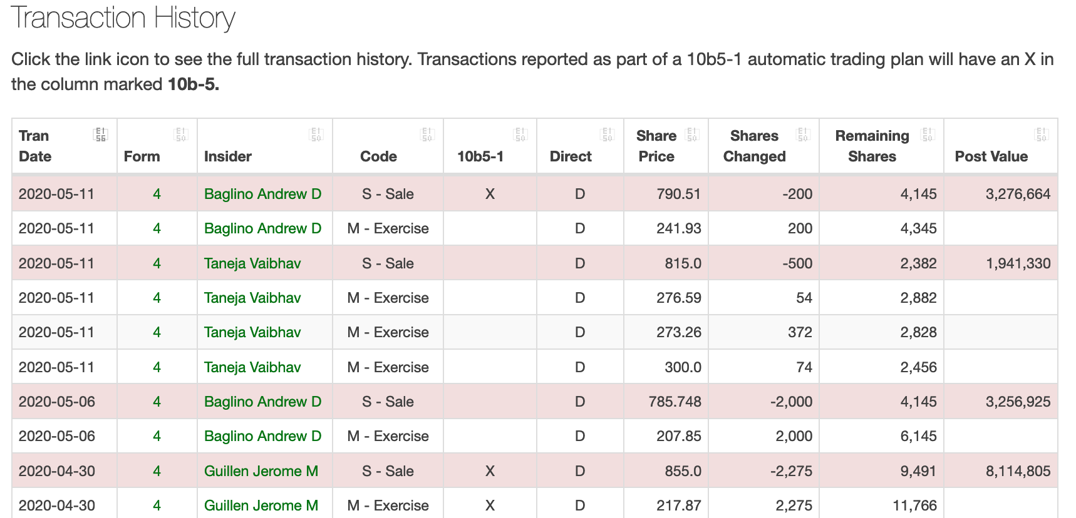Select the post value 3,276,664

pyautogui.click(x=1018, y=194)
